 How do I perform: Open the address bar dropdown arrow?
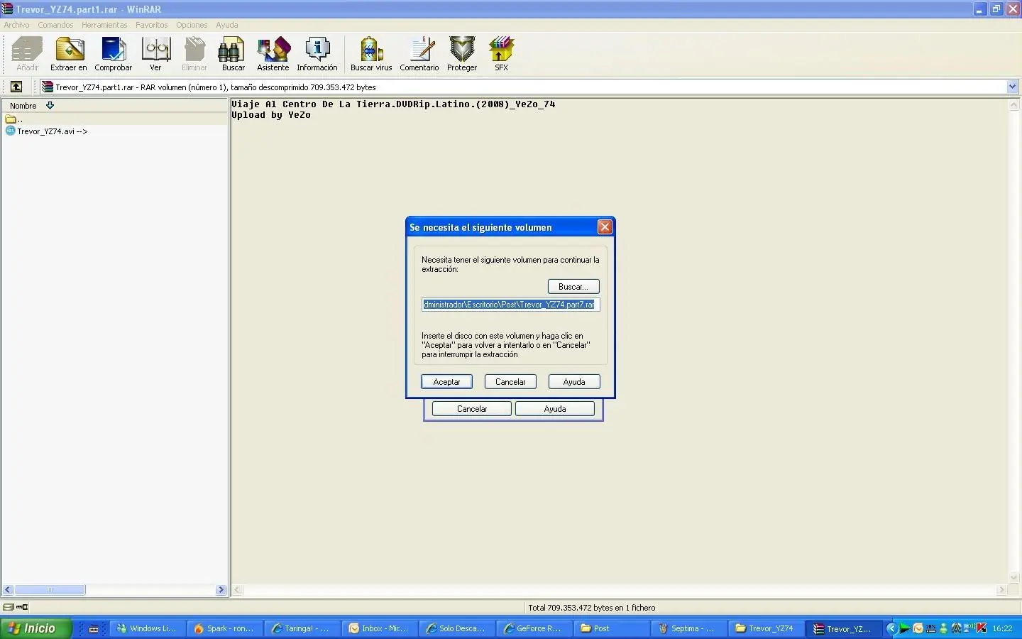[x=1013, y=87]
